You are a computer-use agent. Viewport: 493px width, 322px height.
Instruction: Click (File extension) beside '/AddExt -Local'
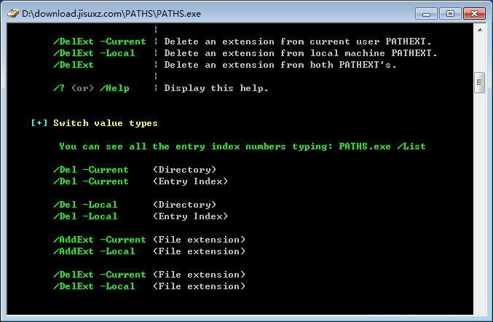pyautogui.click(x=199, y=251)
